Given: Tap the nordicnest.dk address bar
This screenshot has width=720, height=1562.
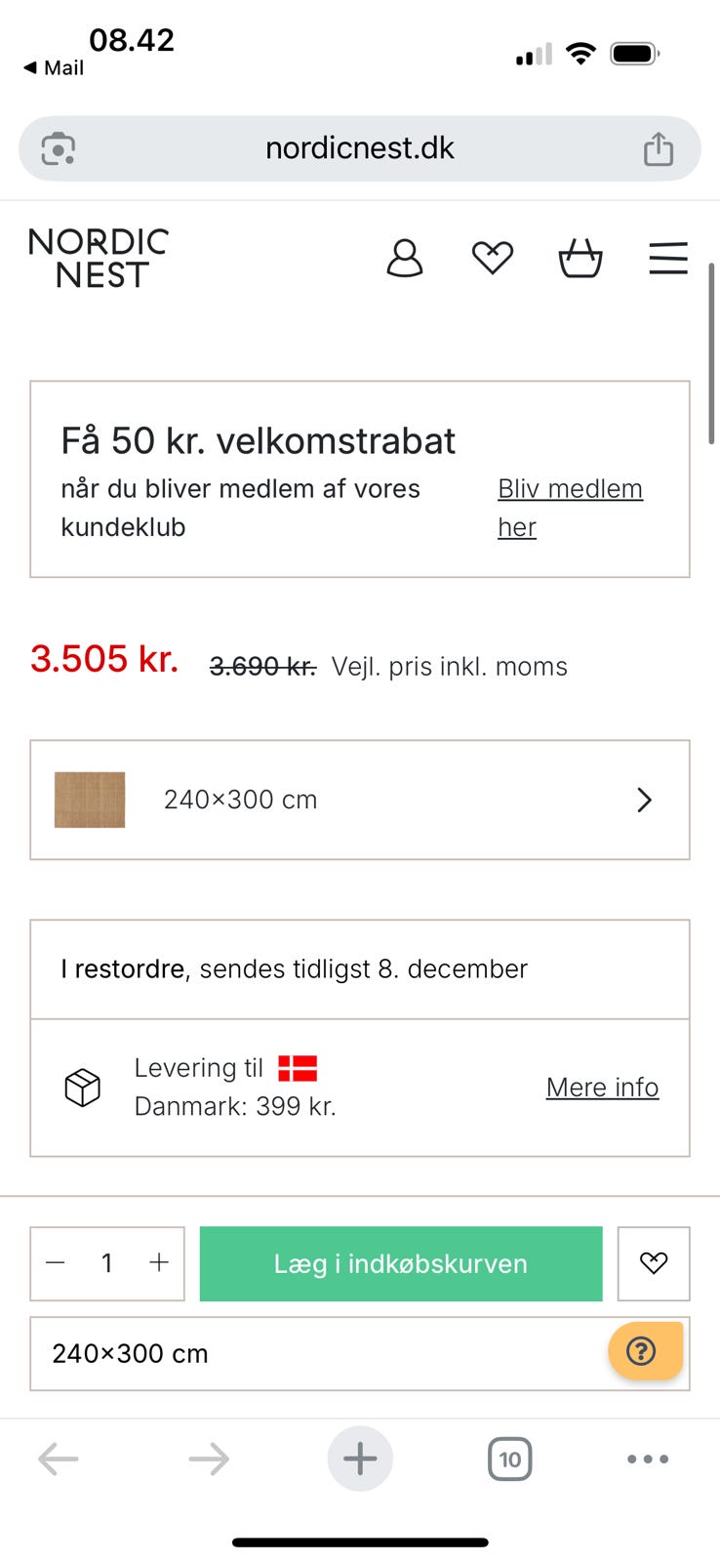Looking at the screenshot, I should (x=359, y=148).
